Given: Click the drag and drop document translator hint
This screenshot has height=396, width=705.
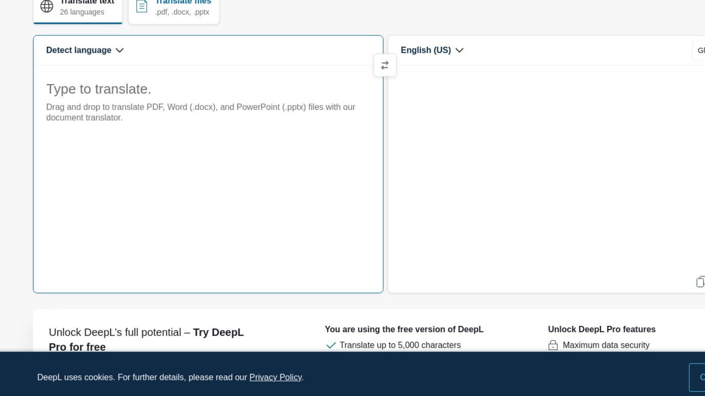Looking at the screenshot, I should click(x=201, y=112).
